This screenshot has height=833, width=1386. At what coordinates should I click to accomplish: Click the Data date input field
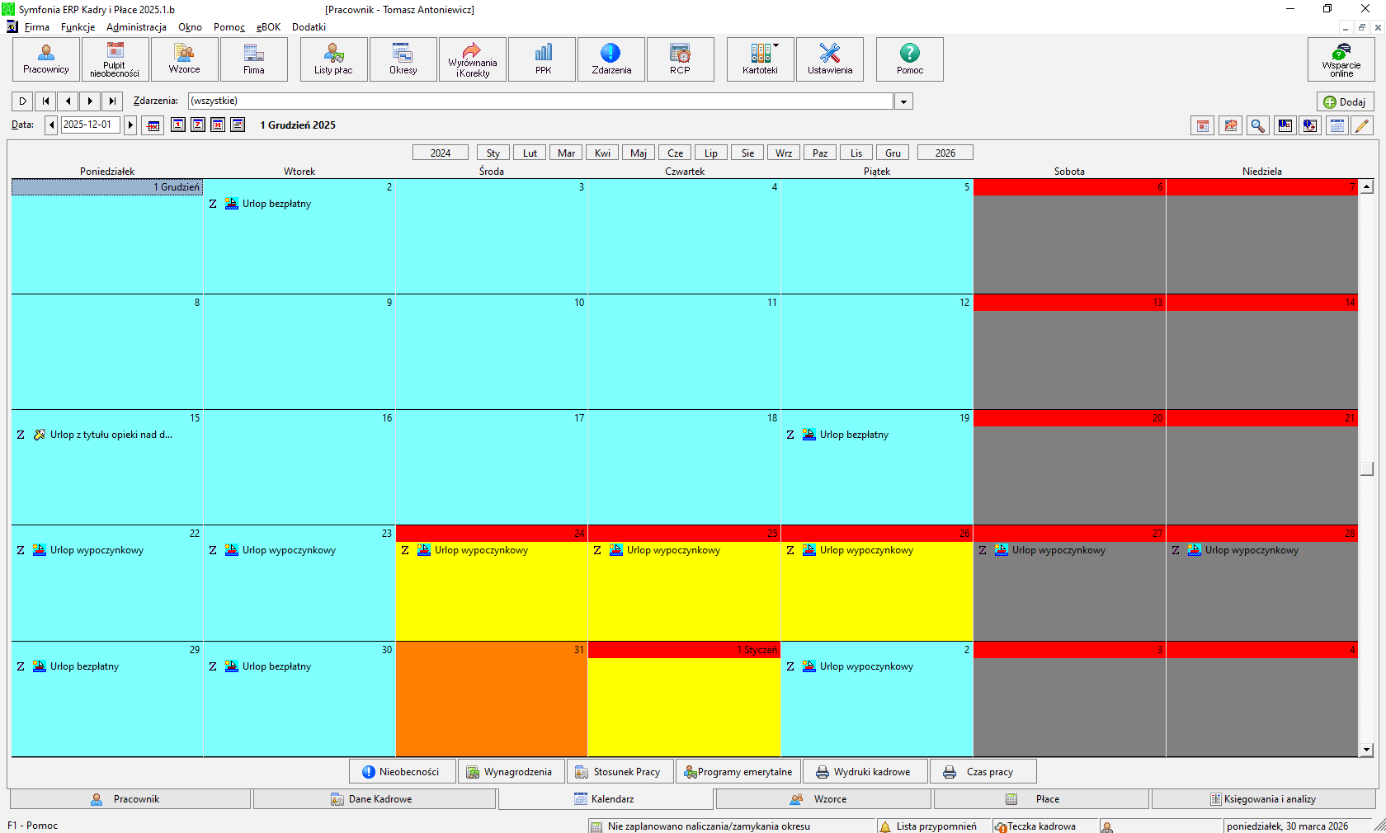pos(90,125)
